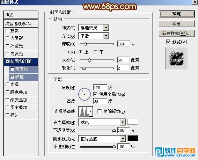This screenshot has width=198, height=160.
Task: Uncheck the 纹理 checkbox
Action: (x=12, y=77)
